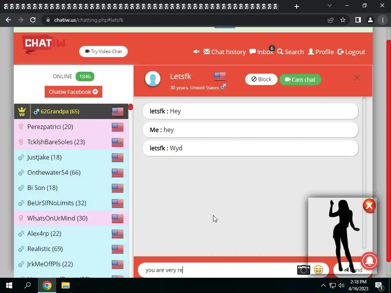Open chat with Realistic (69)
This screenshot has height=293, width=391.
[x=71, y=249]
